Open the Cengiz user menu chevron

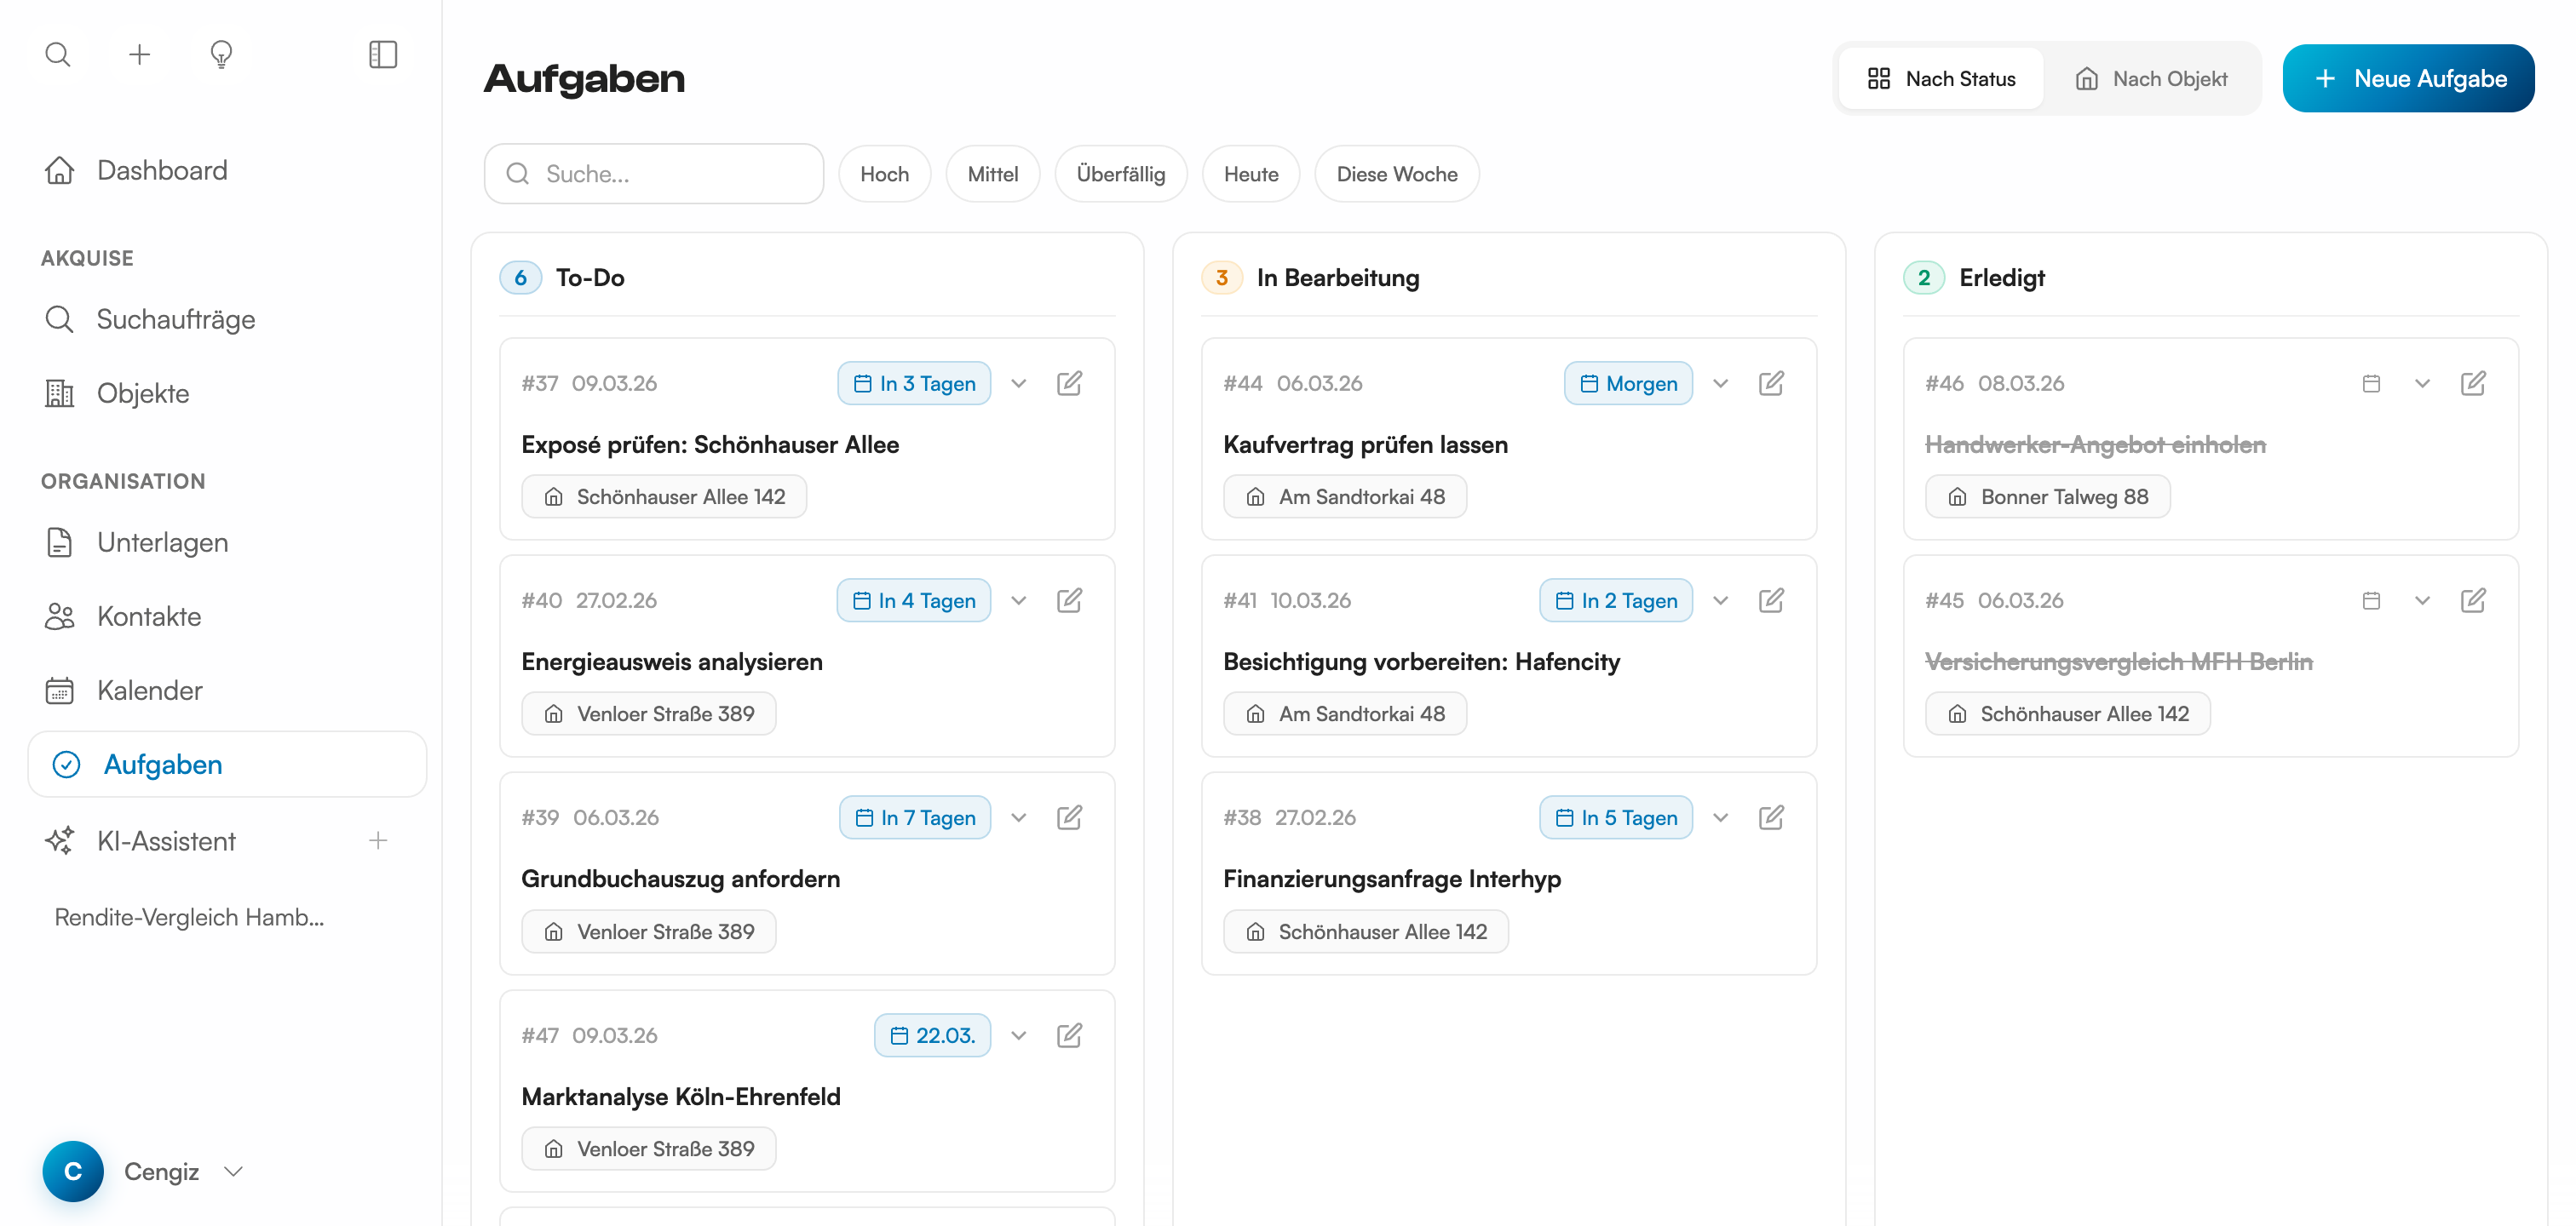coord(234,1171)
